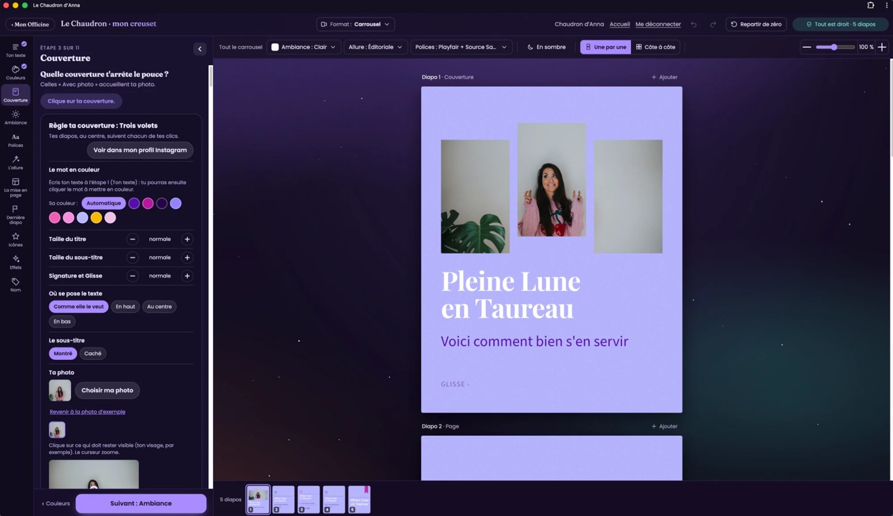
Task: Collapse the left panel with chevron button
Action: pos(200,49)
